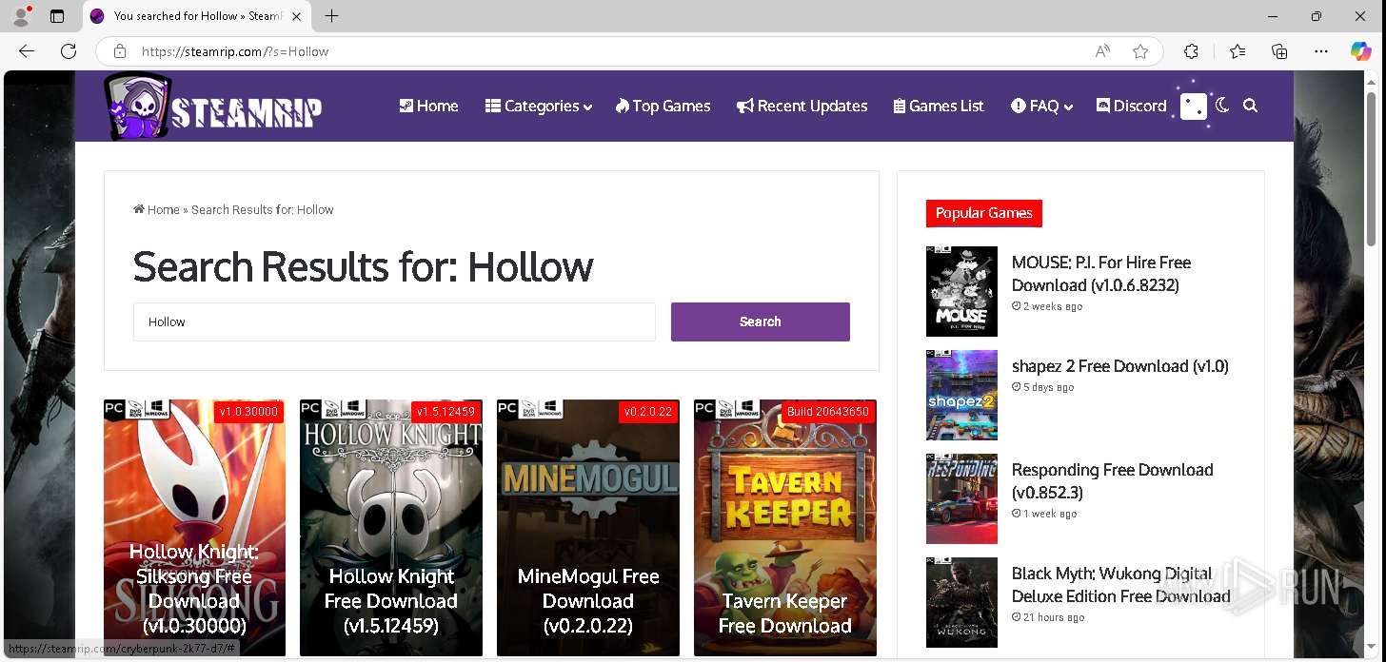
Task: Click the Build 20643650 badge
Action: click(x=828, y=412)
